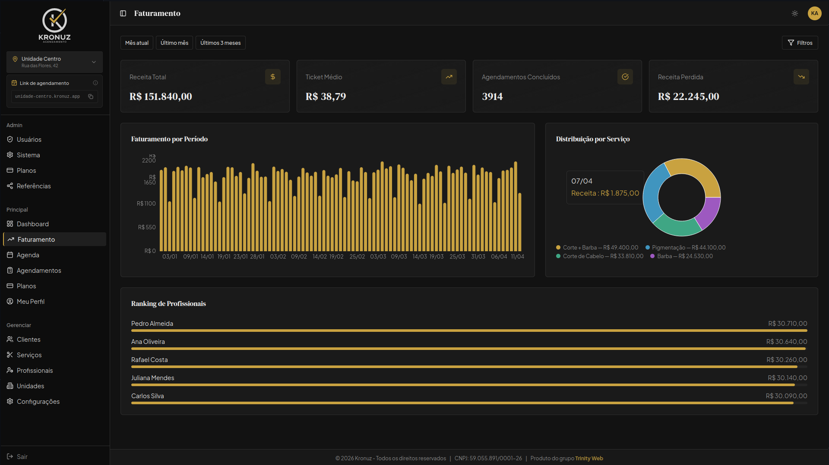
Task: Open the KA user avatar menu
Action: pos(814,13)
